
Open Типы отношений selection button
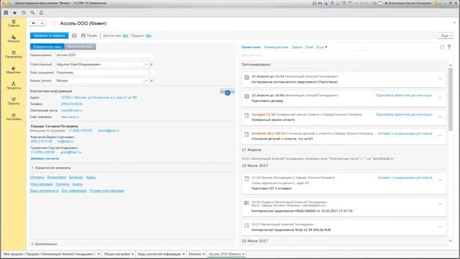coord(152,73)
